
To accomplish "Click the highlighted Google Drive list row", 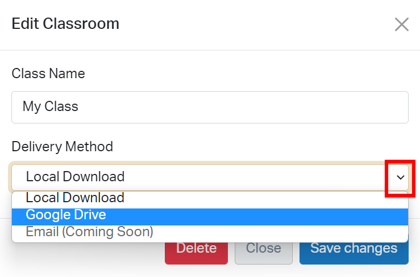I will 210,215.
